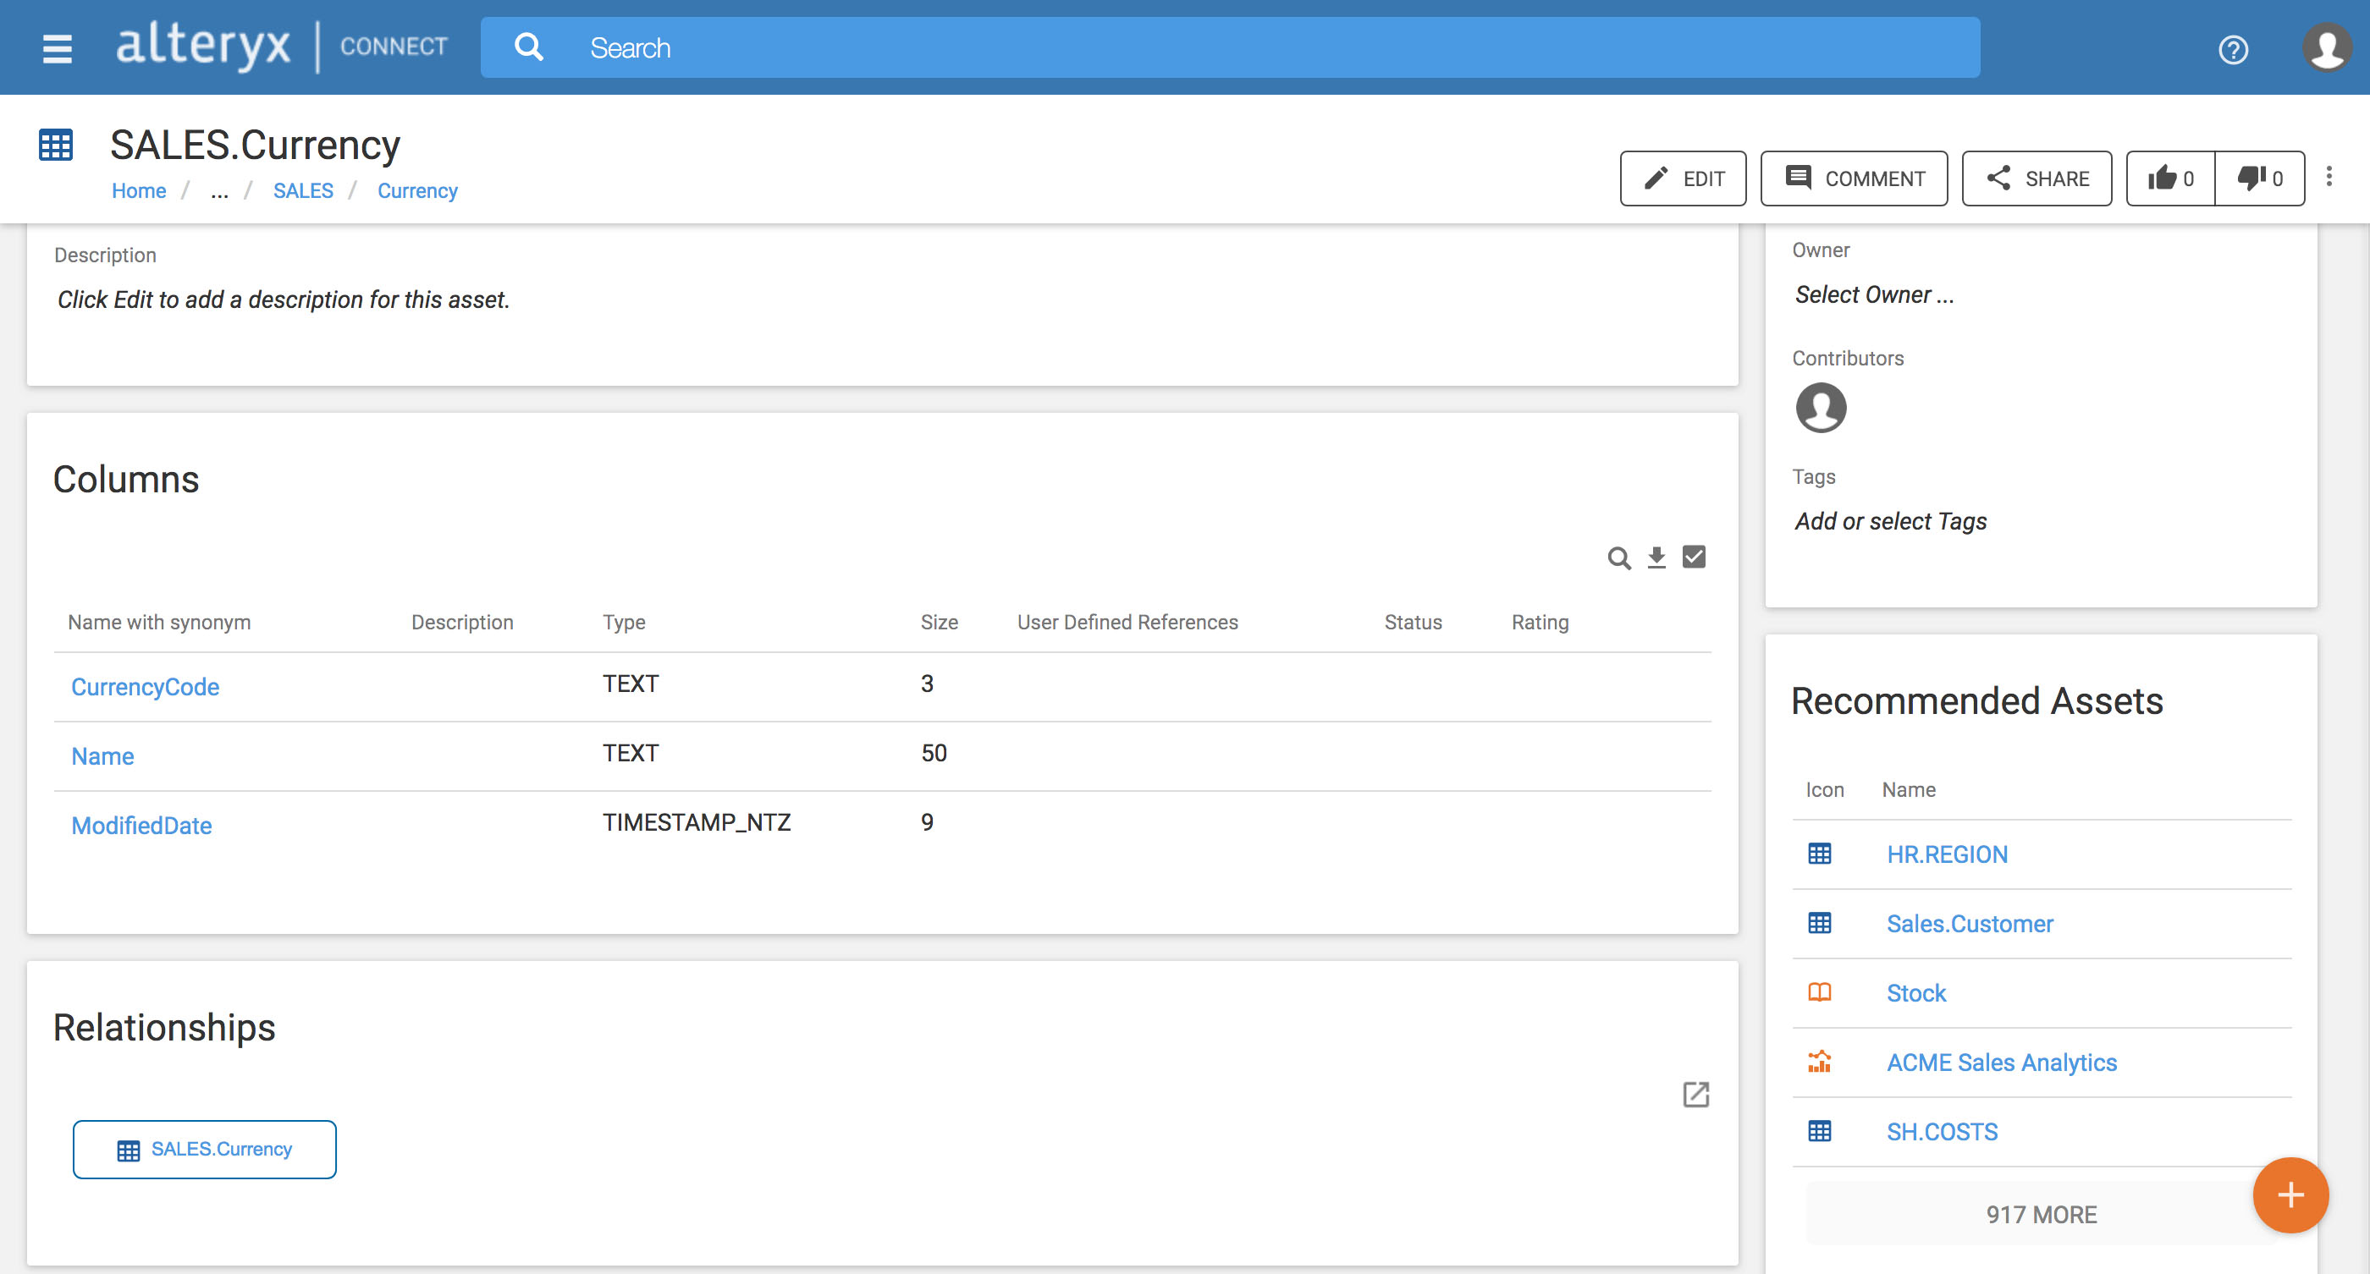Screen dimensions: 2370x1274
Task: Click the contributor avatar
Action: click(x=1821, y=407)
